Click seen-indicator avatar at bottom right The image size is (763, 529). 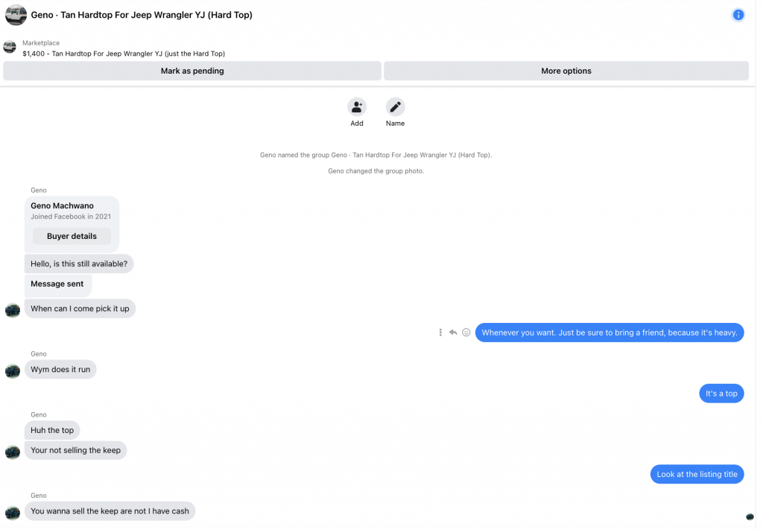click(750, 516)
